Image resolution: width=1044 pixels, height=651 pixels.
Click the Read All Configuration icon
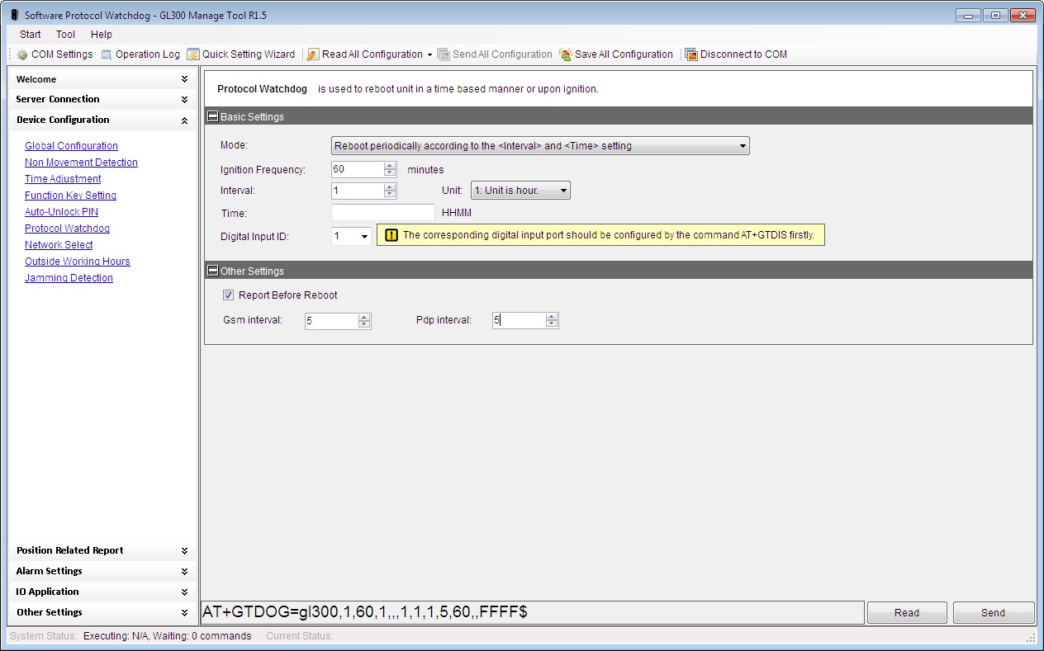[313, 54]
